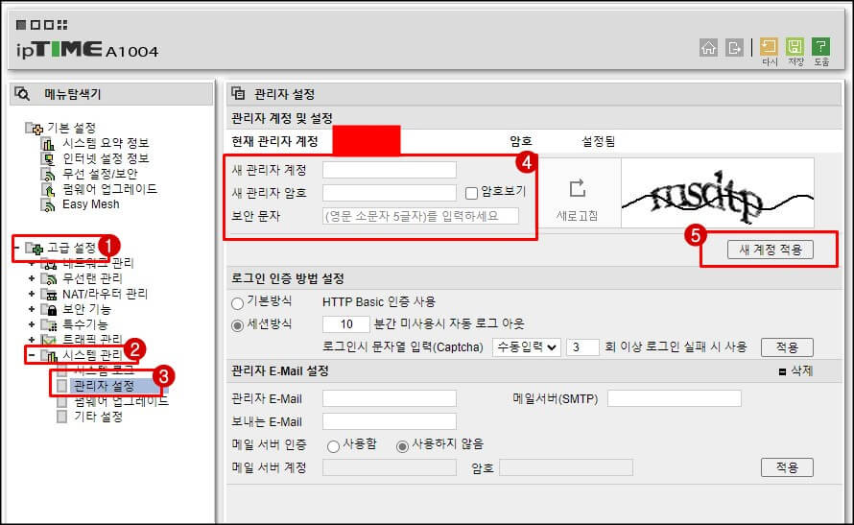Click the NAT/라우터 관리 icon
The width and height of the screenshot is (854, 525).
[x=49, y=294]
